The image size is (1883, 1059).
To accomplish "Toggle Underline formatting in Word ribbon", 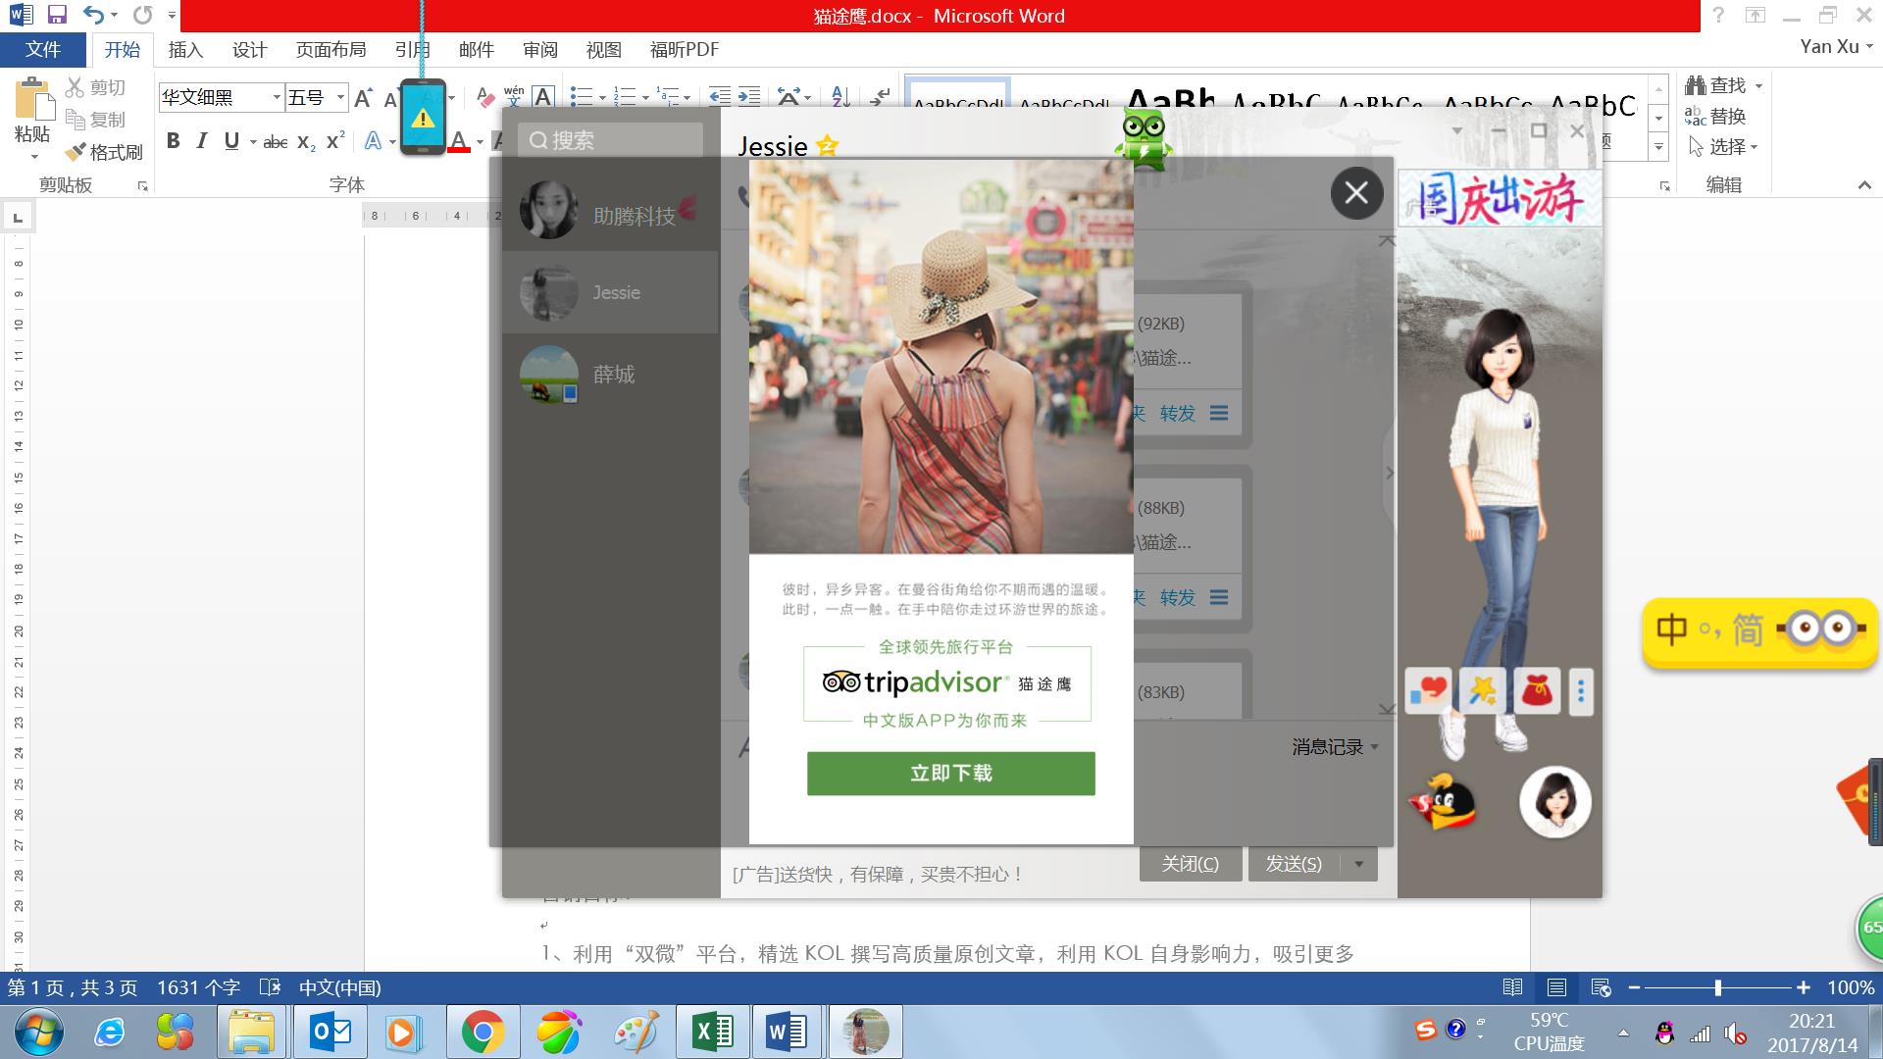I will point(231,141).
